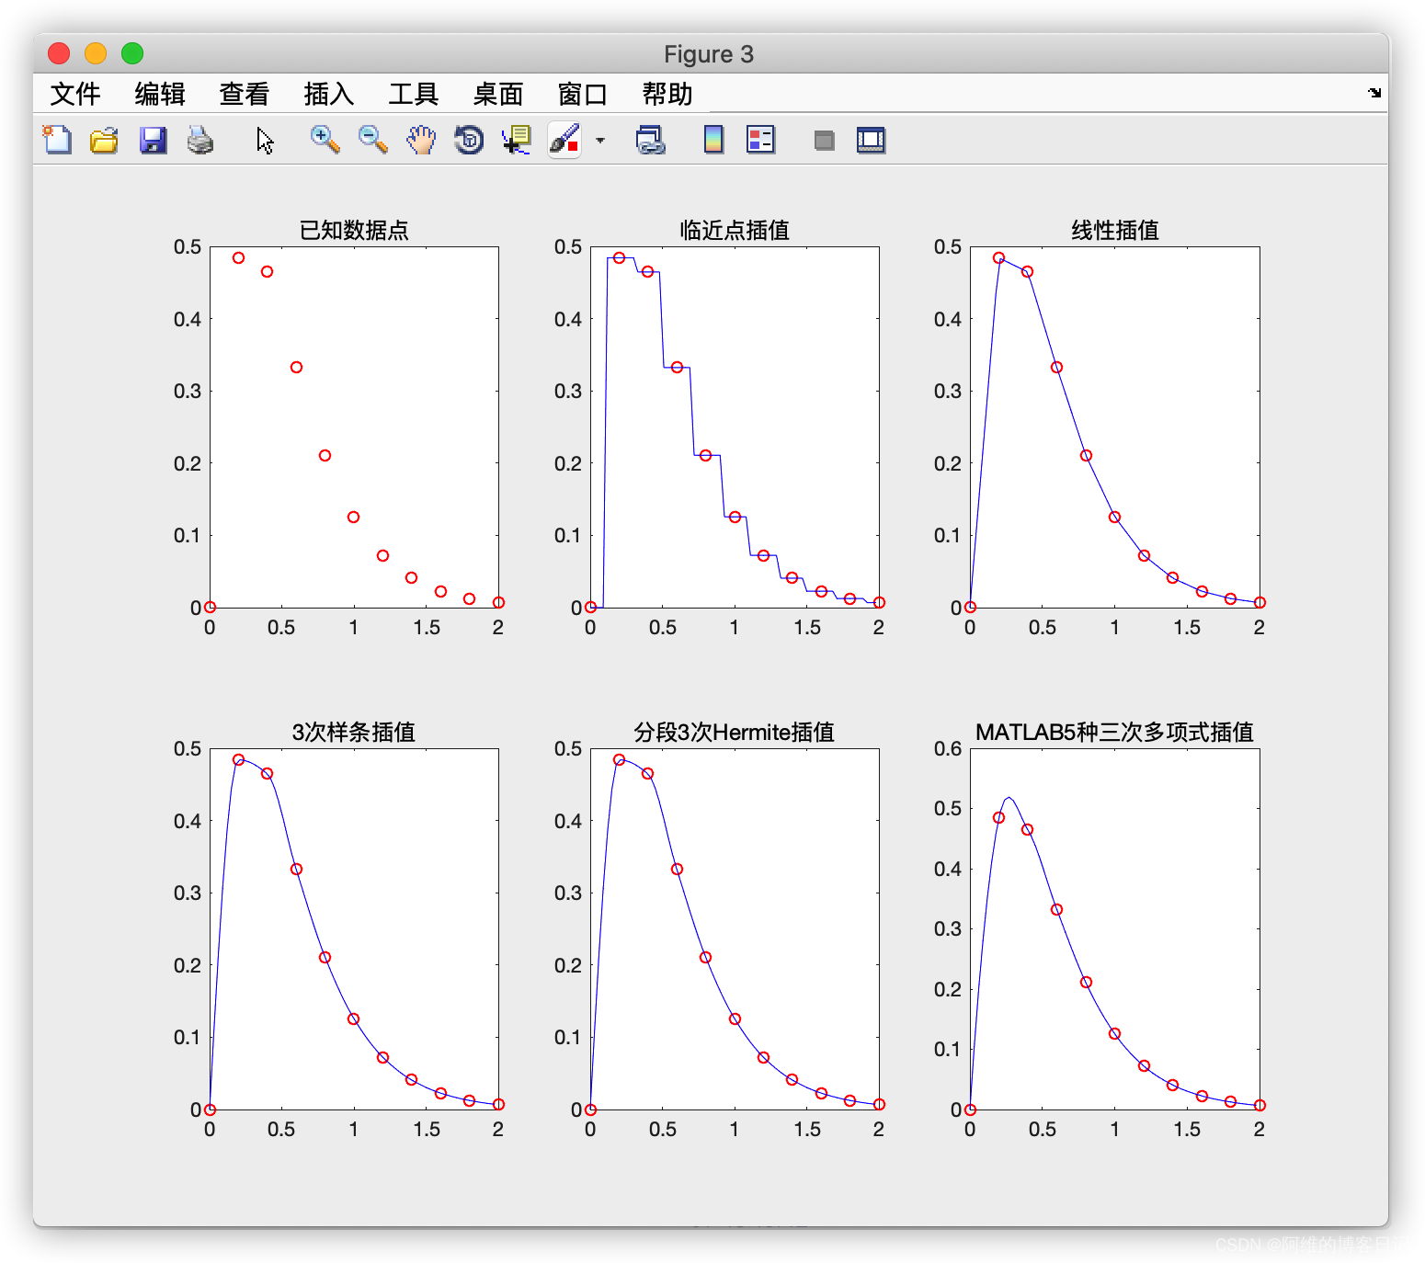The width and height of the screenshot is (1425, 1263).
Task: Print the figure using the printer icon
Action: (200, 140)
